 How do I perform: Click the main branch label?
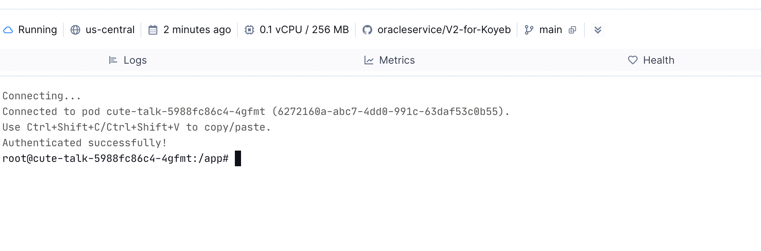[550, 30]
